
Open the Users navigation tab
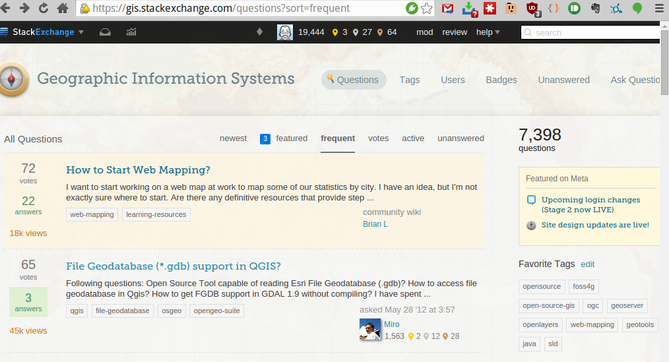click(453, 80)
